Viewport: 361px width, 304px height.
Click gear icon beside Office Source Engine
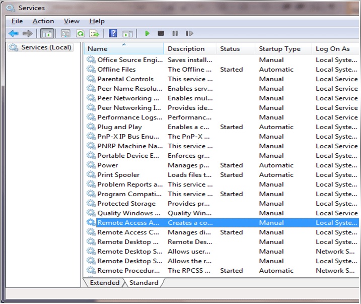pyautogui.click(x=91, y=60)
